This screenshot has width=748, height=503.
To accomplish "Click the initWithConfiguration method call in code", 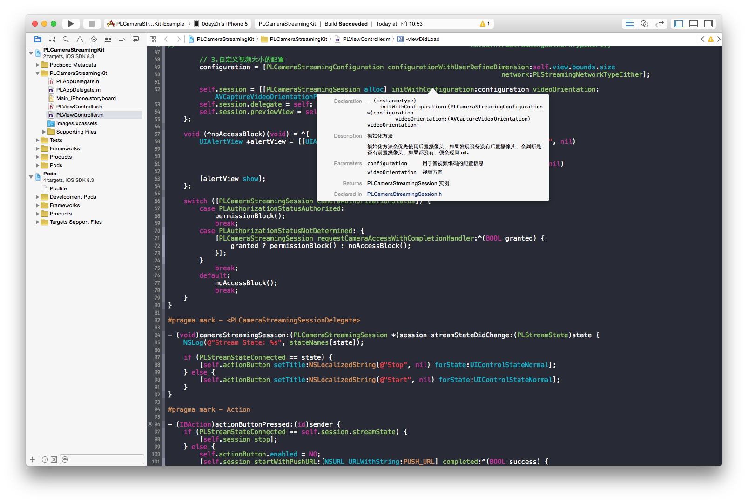I will (433, 89).
